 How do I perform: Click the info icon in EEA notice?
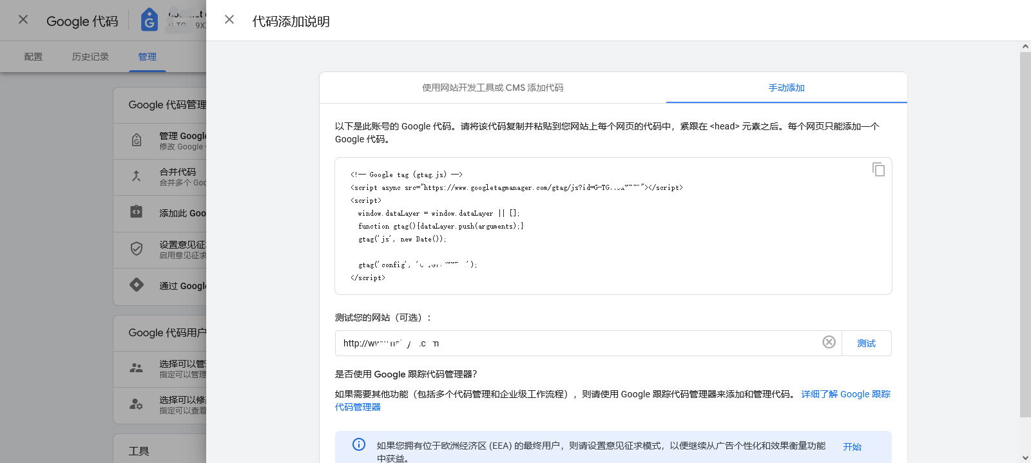coord(359,444)
